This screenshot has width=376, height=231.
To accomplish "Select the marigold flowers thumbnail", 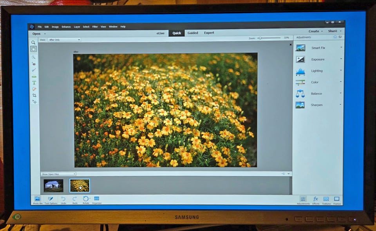I will point(80,186).
